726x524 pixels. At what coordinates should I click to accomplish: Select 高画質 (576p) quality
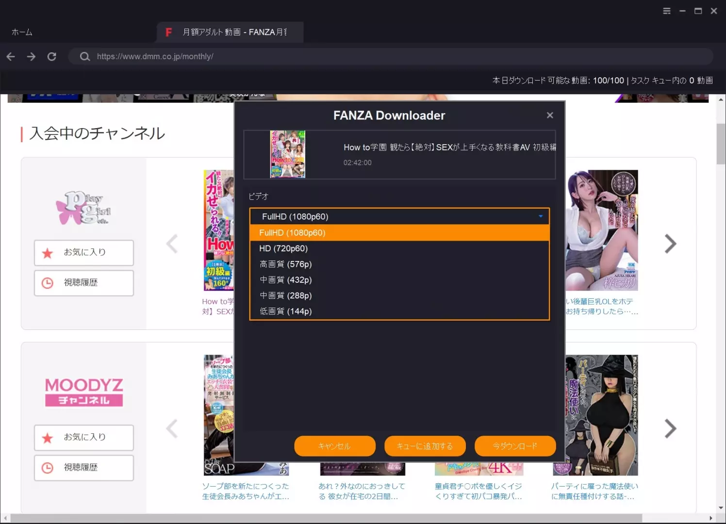pyautogui.click(x=399, y=264)
